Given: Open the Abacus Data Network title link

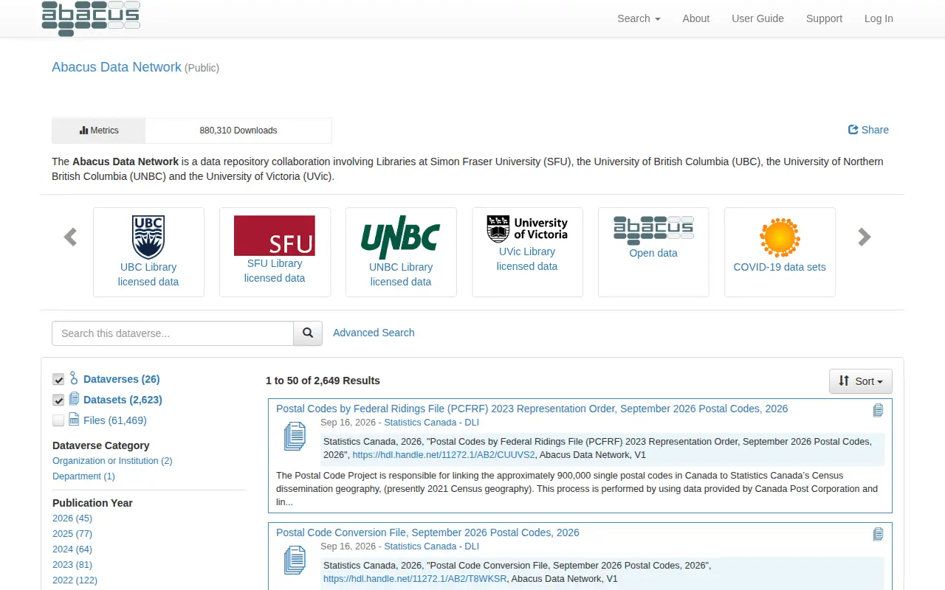Looking at the screenshot, I should pos(117,67).
